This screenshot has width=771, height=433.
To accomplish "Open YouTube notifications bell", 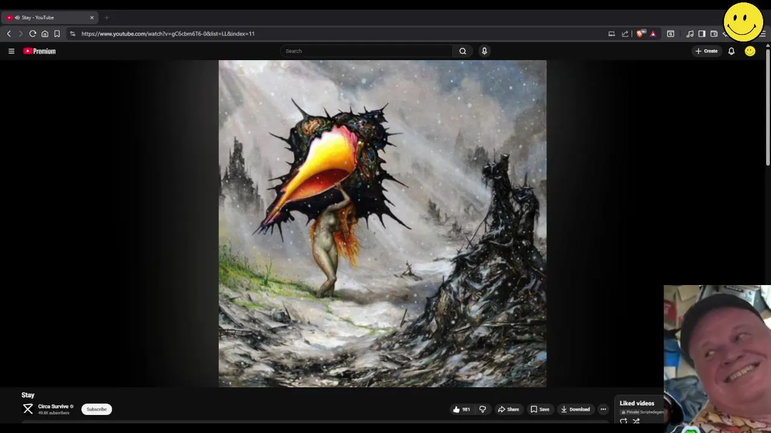I will click(731, 51).
